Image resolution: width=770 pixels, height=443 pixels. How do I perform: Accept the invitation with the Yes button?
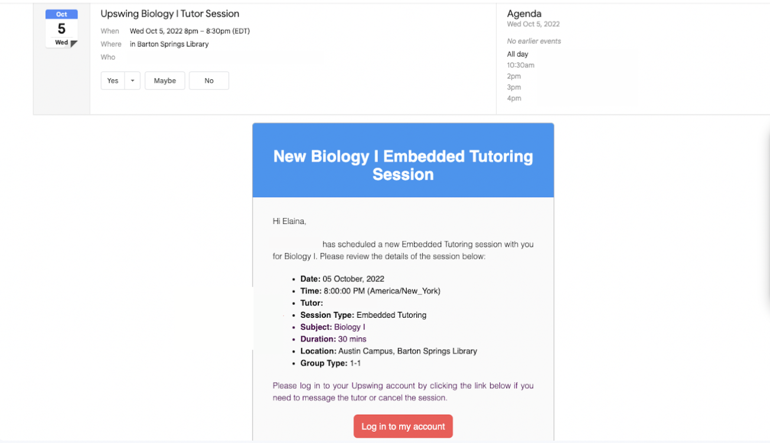[x=113, y=81]
